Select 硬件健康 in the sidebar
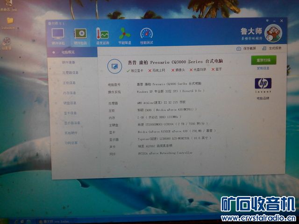 69,62
